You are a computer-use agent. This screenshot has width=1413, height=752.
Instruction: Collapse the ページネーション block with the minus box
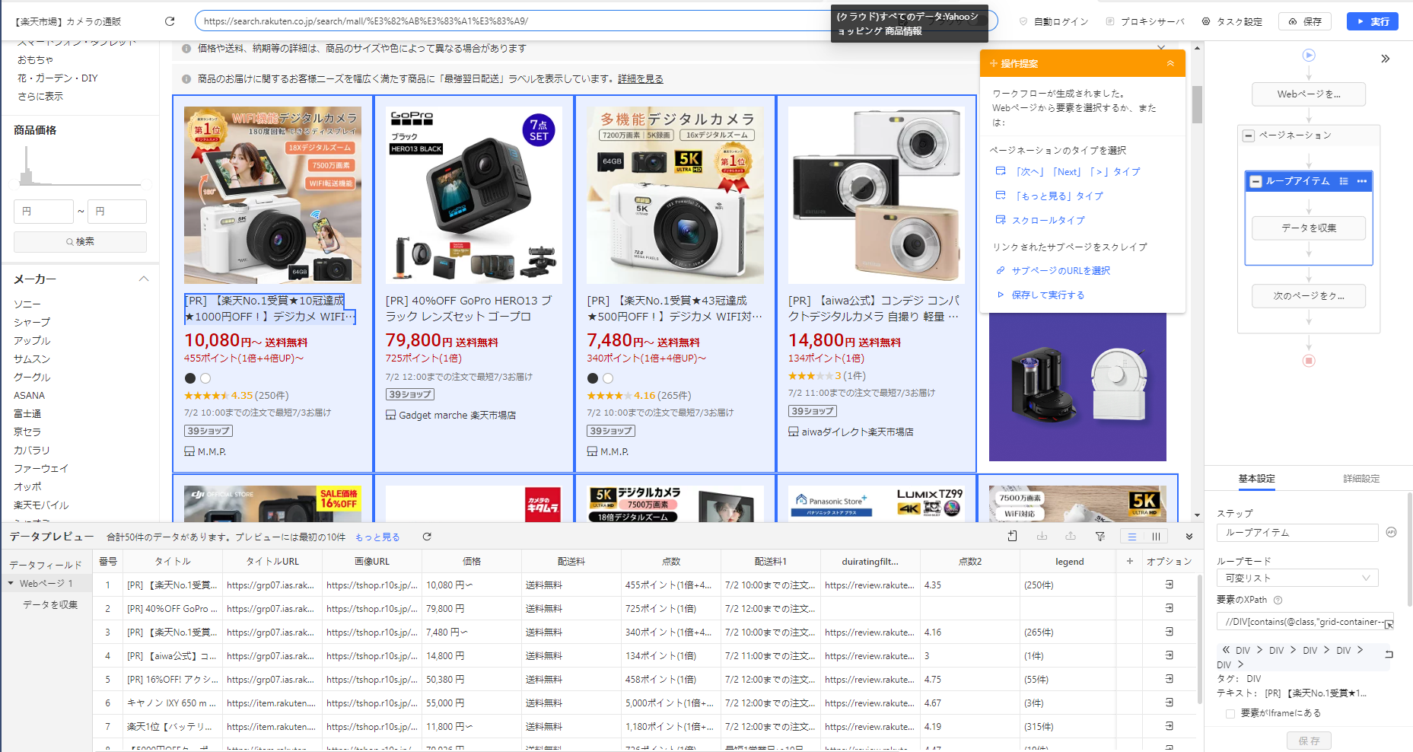[1249, 135]
